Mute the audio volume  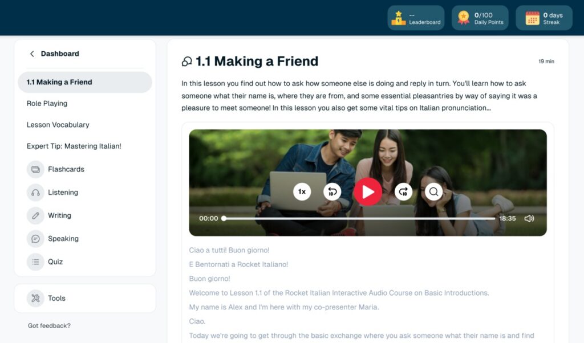tap(529, 218)
